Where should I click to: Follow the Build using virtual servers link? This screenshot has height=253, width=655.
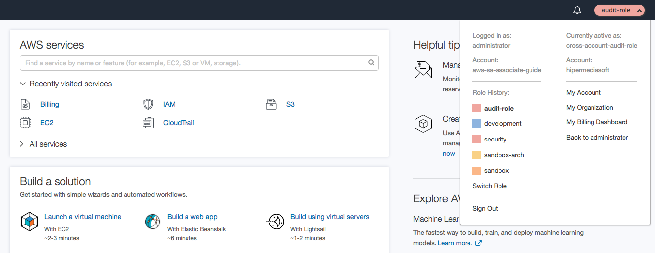coord(330,217)
